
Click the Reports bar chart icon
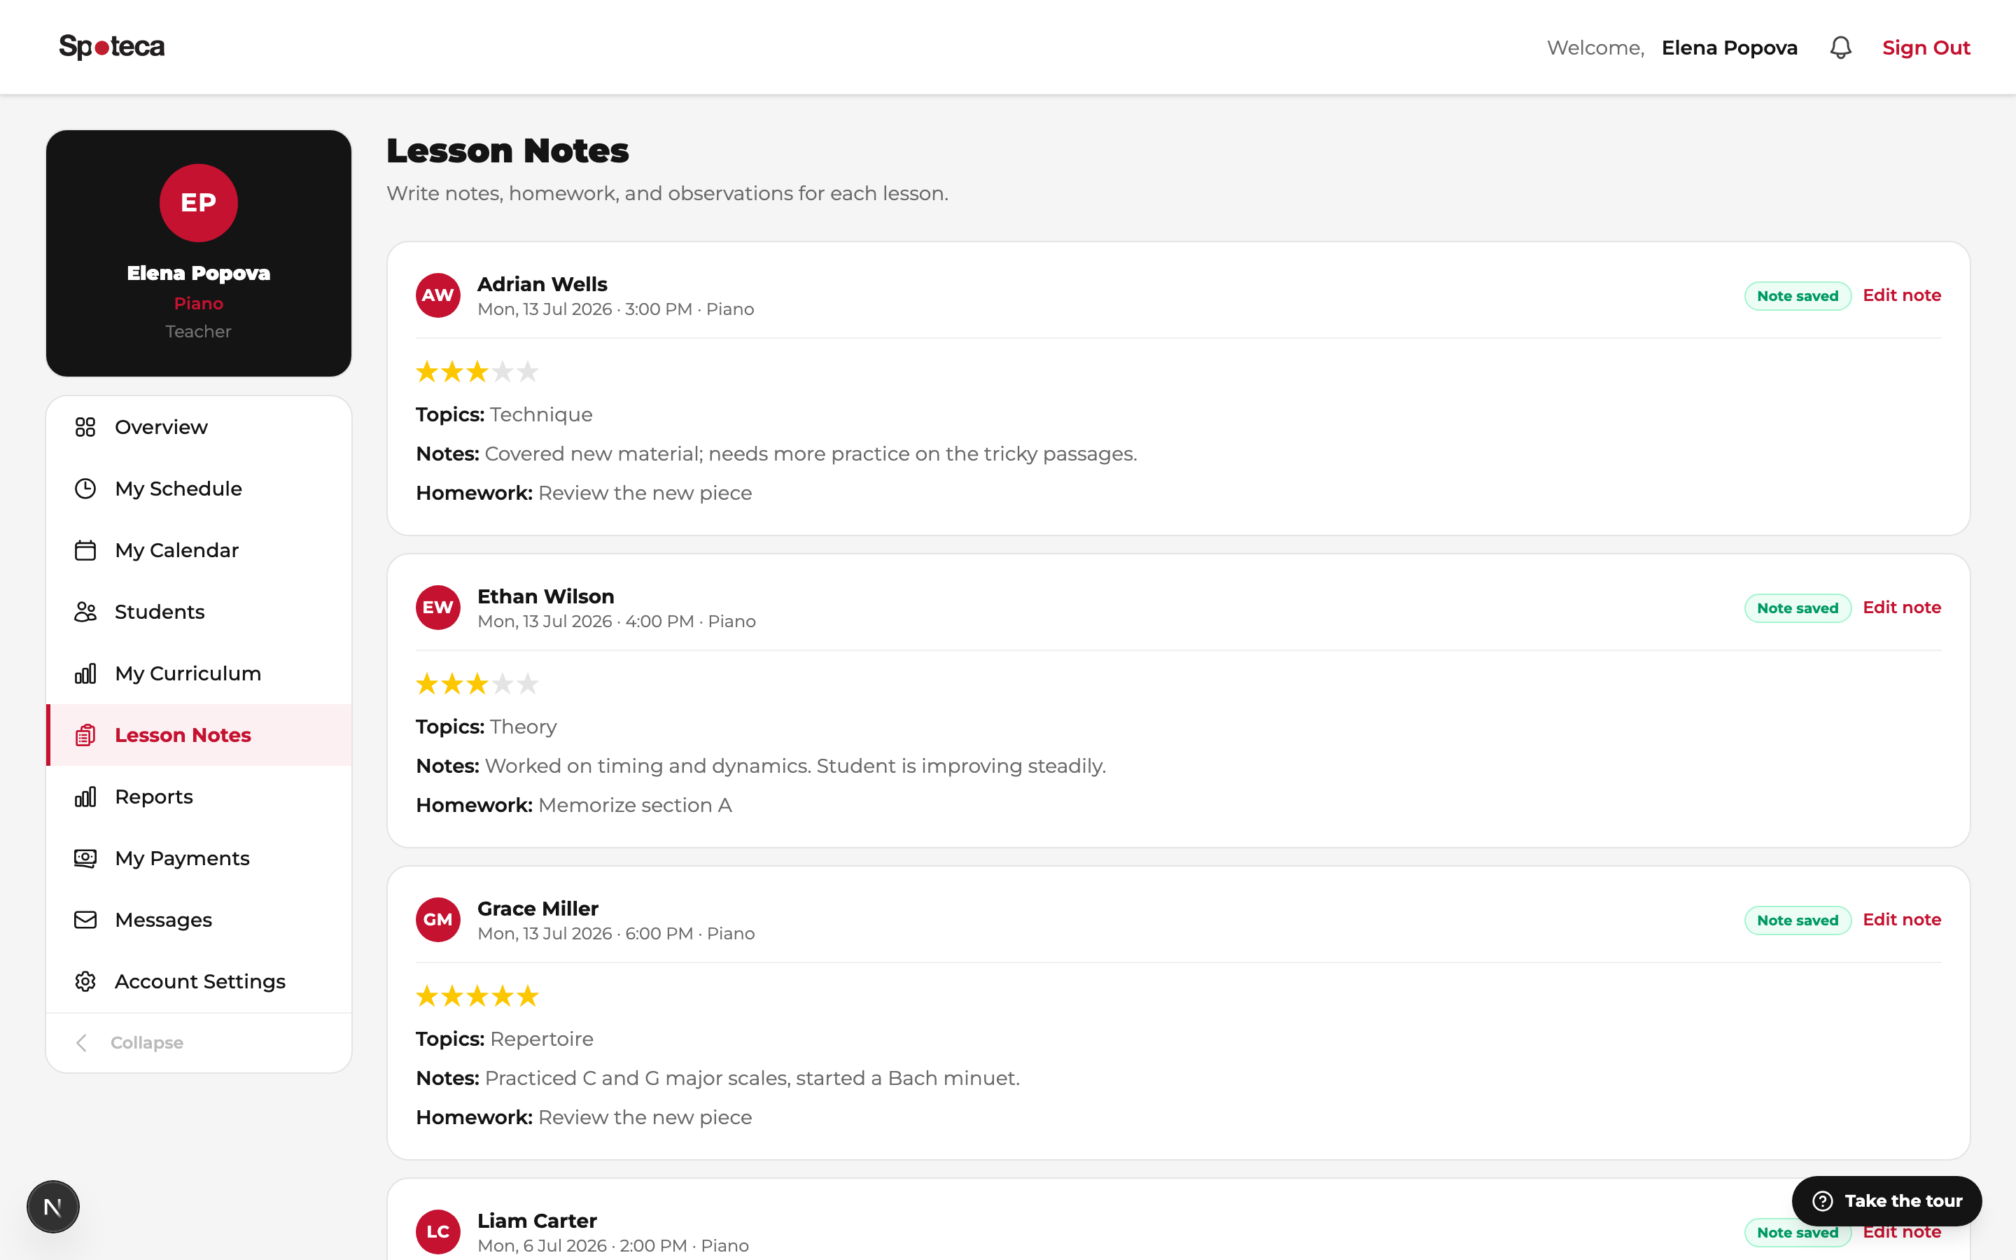tap(85, 797)
